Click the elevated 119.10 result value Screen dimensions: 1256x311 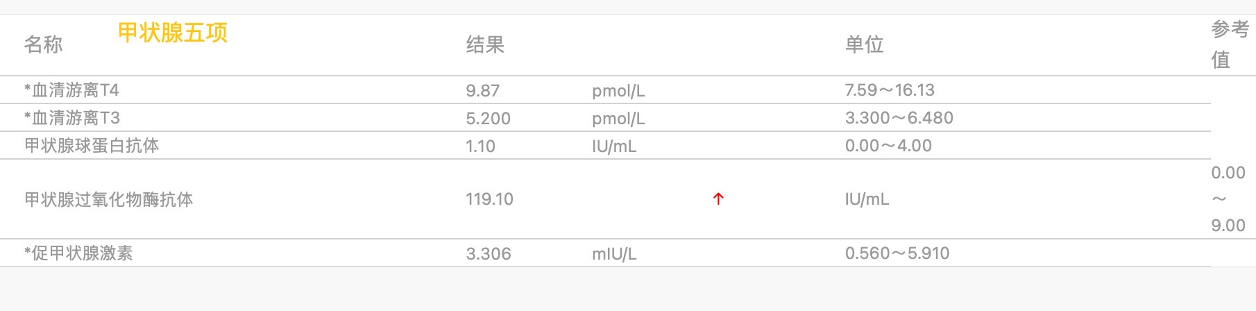point(489,200)
